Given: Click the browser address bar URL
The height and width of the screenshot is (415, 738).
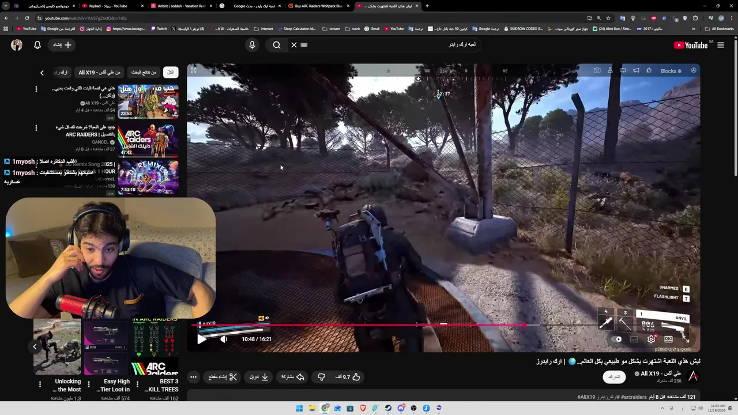Looking at the screenshot, I should [x=86, y=18].
